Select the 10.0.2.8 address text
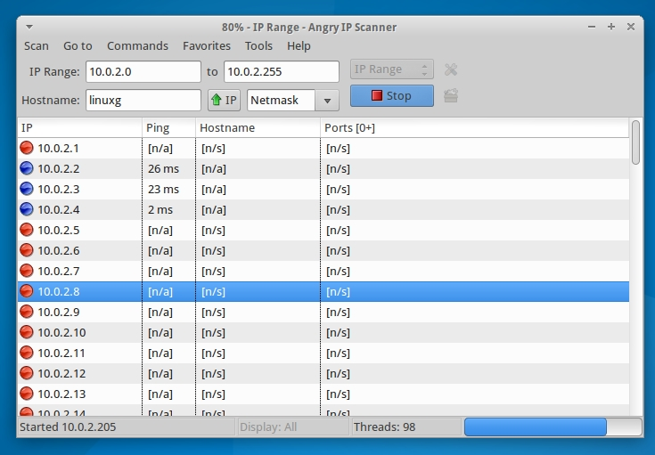This screenshot has height=455, width=655. pyautogui.click(x=59, y=291)
